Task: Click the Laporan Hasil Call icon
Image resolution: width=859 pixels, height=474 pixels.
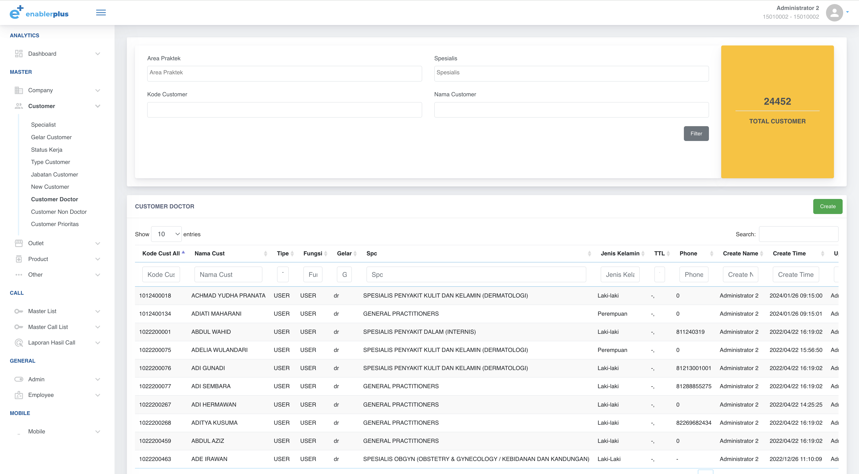Action: pos(19,343)
